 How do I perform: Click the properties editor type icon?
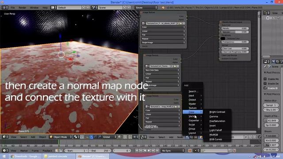[x=266, y=62]
